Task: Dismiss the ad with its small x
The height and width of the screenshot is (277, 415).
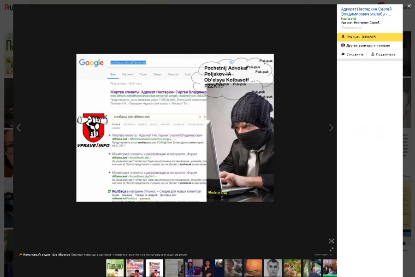Action: coord(331,255)
